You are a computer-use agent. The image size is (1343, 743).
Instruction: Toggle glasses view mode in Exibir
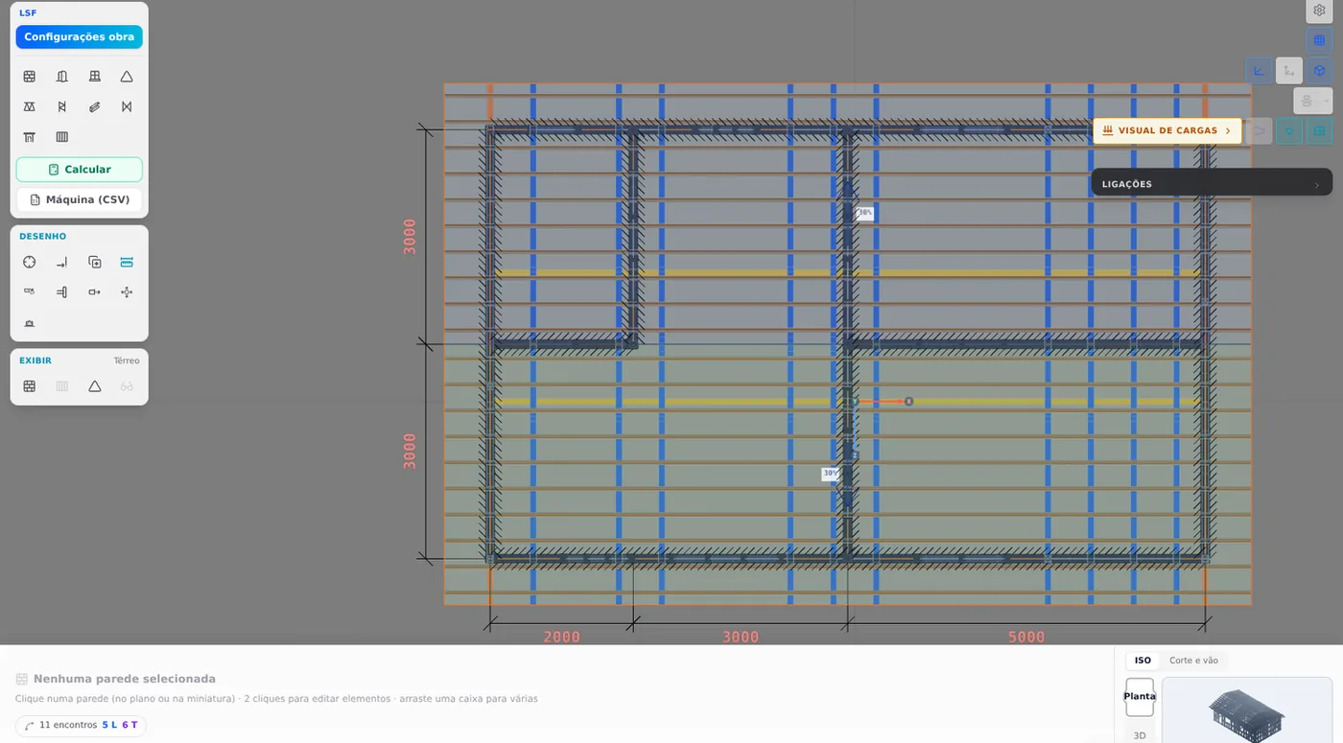coord(127,386)
